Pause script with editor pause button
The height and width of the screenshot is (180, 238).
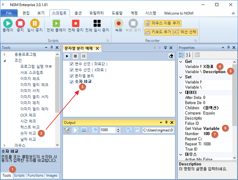pyautogui.click(x=84, y=56)
